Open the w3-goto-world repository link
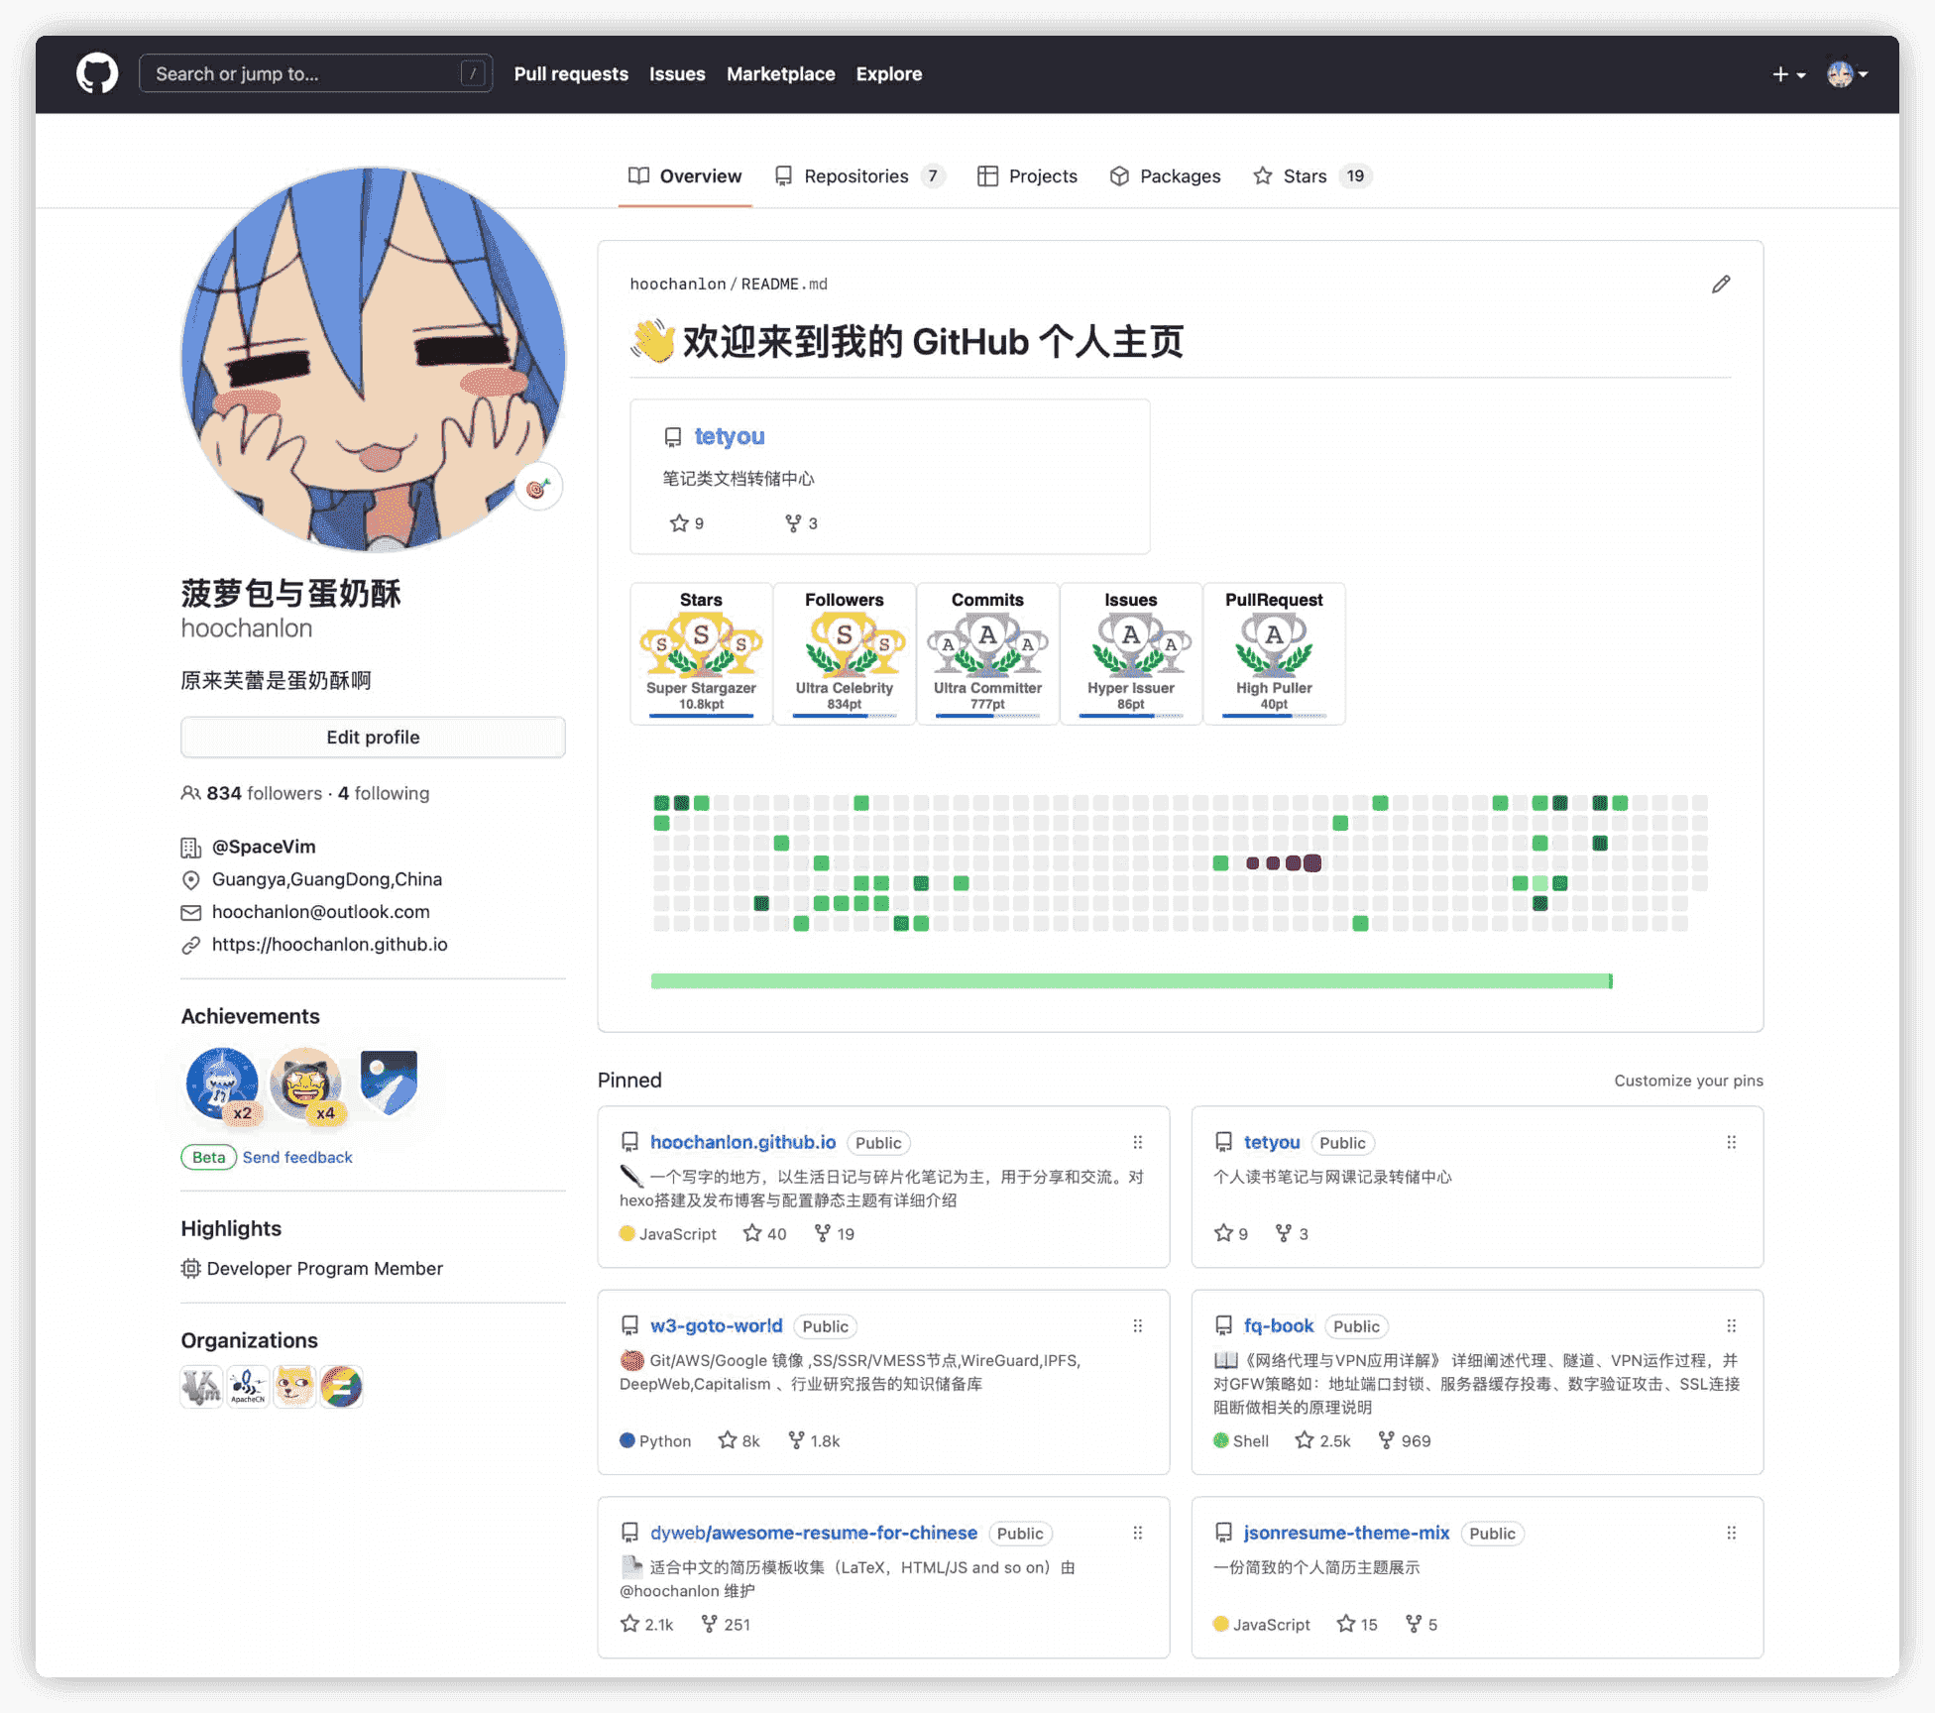This screenshot has width=1935, height=1713. tap(716, 1326)
